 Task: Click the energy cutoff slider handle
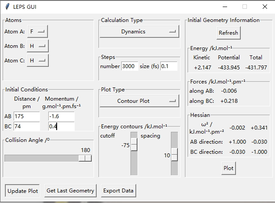pyautogui.click(x=134, y=145)
